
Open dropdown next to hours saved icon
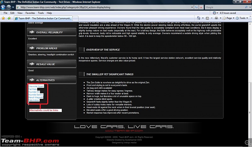click(217, 13)
